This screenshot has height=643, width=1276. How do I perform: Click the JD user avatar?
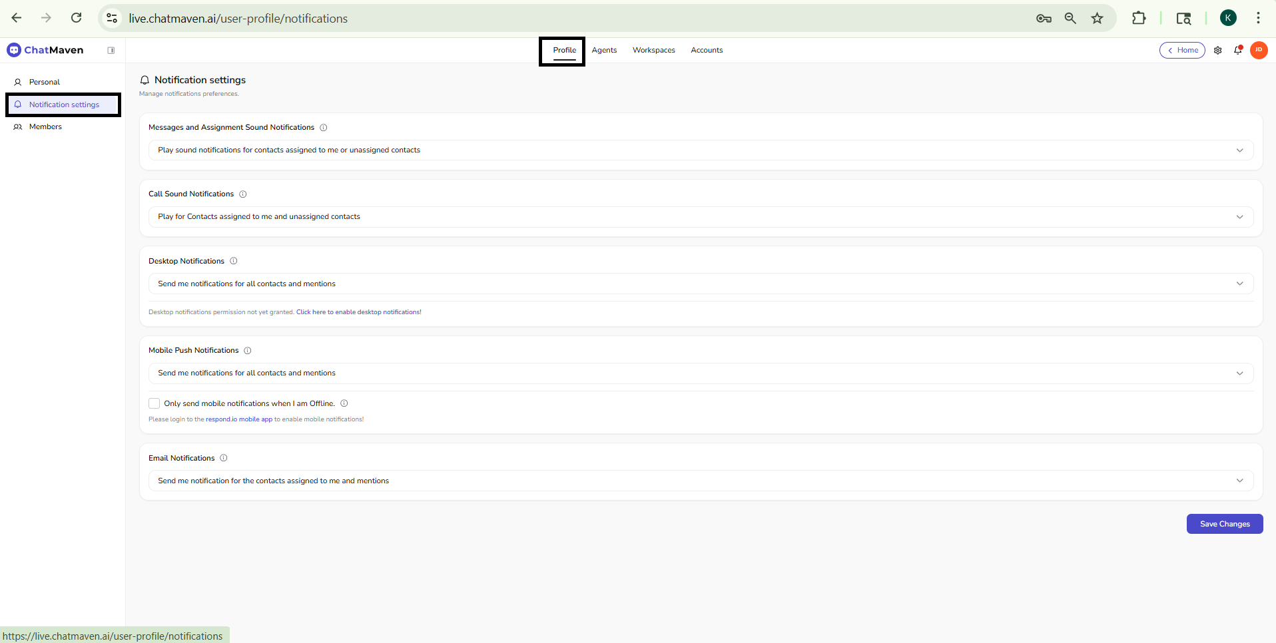tap(1258, 50)
